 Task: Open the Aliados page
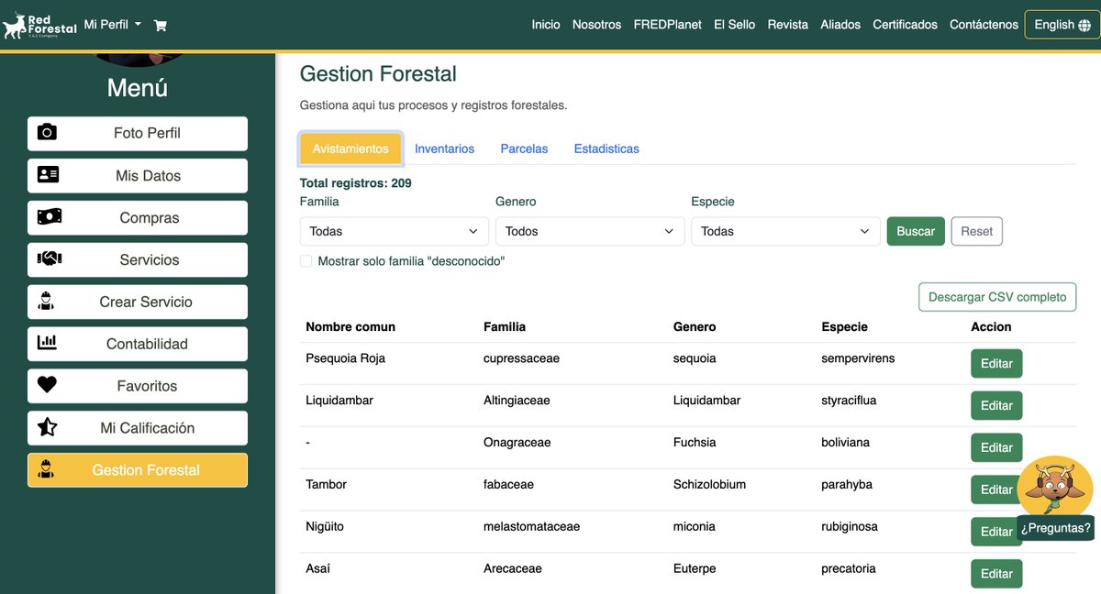tap(840, 25)
